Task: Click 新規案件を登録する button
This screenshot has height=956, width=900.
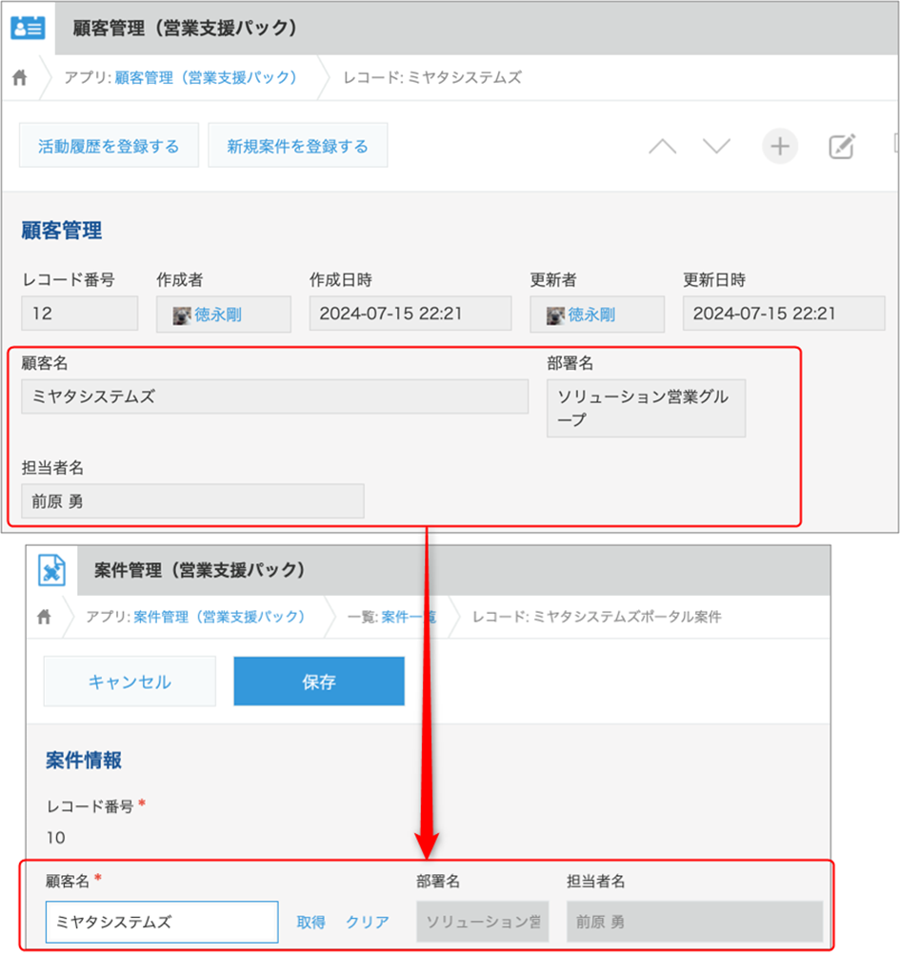Action: (x=297, y=146)
